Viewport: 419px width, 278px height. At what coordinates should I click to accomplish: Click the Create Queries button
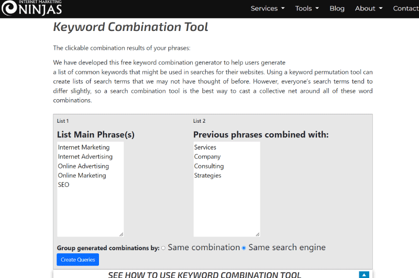pyautogui.click(x=78, y=260)
